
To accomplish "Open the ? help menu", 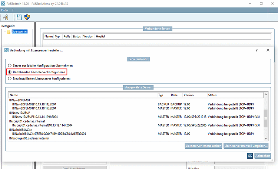I will [x=13, y=10].
